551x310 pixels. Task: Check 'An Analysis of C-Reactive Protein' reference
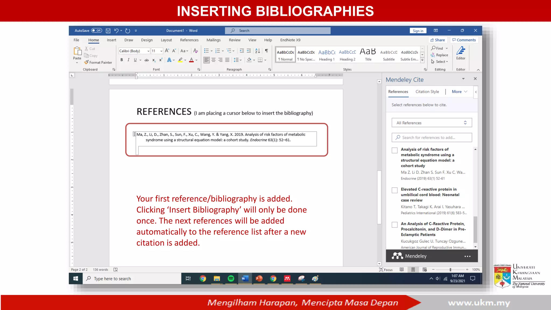click(394, 225)
